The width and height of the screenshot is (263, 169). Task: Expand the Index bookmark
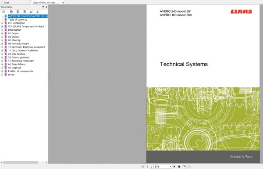(2, 75)
